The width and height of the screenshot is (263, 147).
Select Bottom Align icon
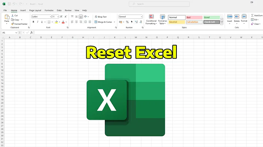pos(81,16)
